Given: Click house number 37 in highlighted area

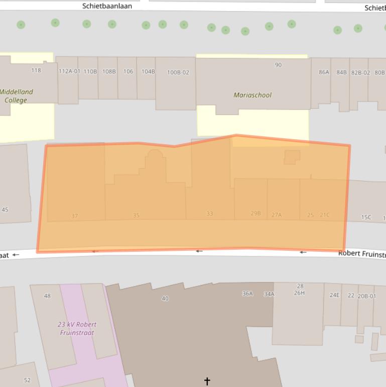Looking at the screenshot, I should 75,216.
